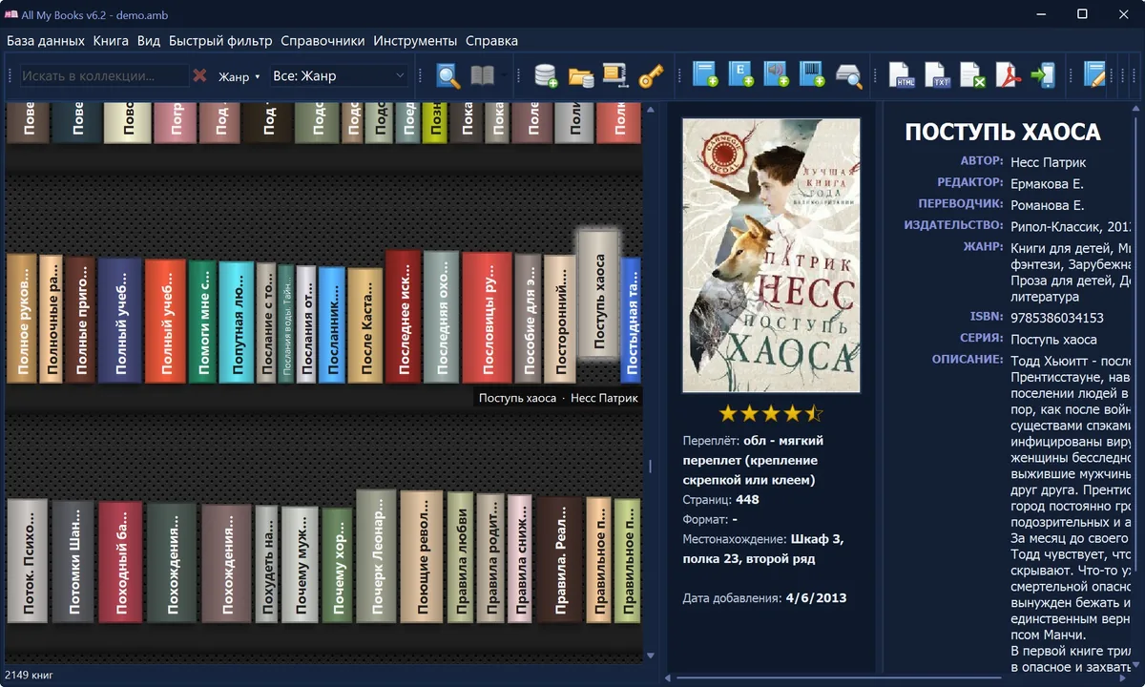Export collection to PDF
The height and width of the screenshot is (687, 1145).
[1008, 75]
